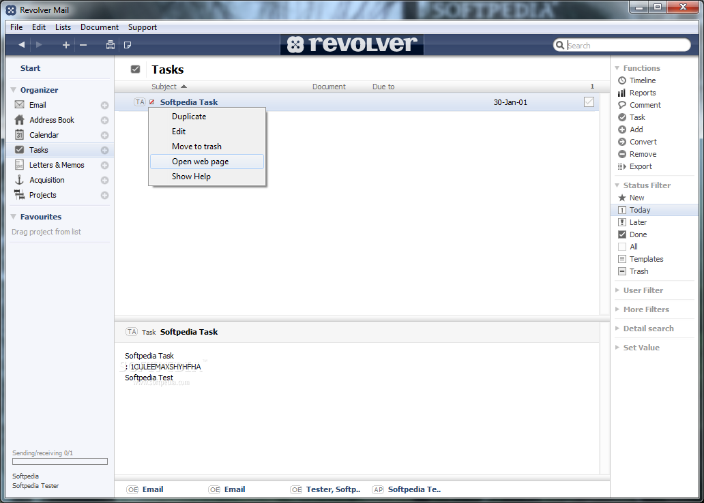This screenshot has height=503, width=704.
Task: Open the Document menu
Action: click(99, 27)
